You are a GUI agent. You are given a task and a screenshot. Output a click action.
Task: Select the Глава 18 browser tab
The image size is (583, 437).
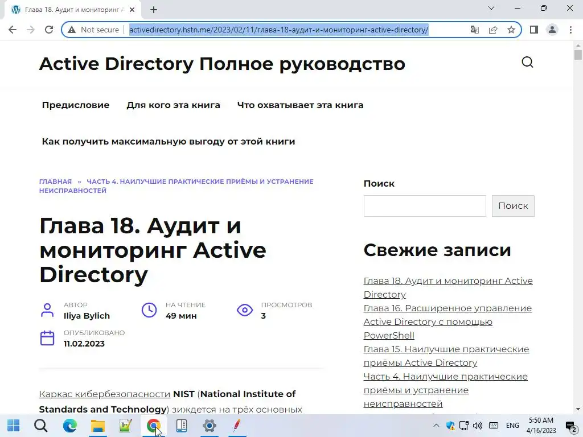(x=73, y=10)
